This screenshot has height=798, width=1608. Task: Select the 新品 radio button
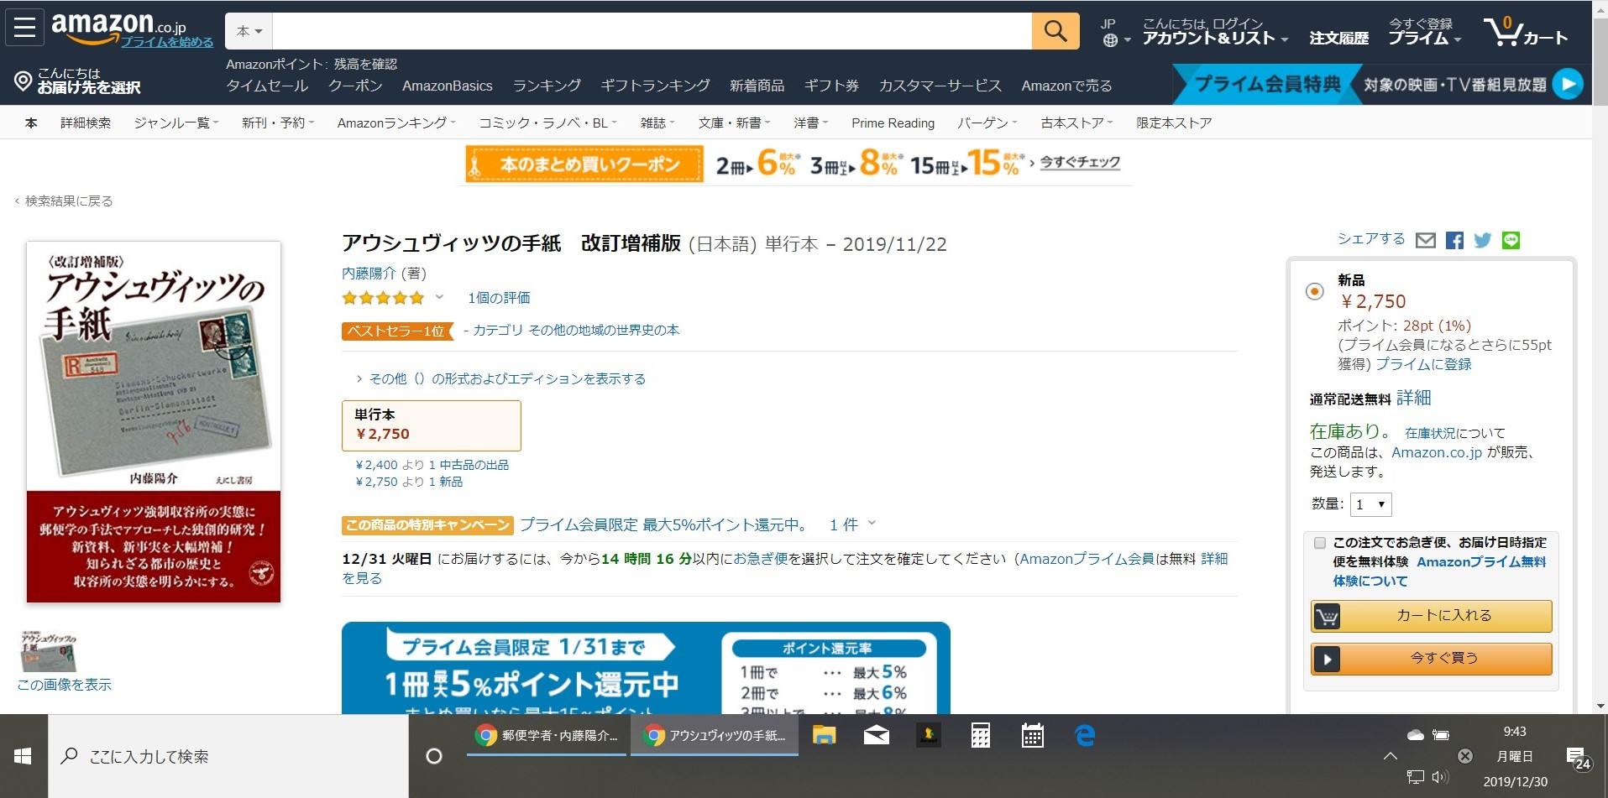point(1315,291)
